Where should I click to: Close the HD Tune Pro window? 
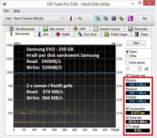(x=149, y=3)
